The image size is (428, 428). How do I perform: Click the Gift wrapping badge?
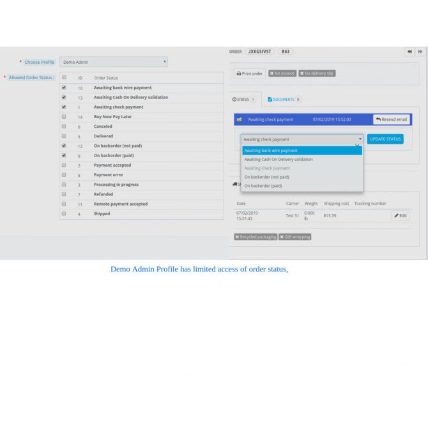pos(294,237)
